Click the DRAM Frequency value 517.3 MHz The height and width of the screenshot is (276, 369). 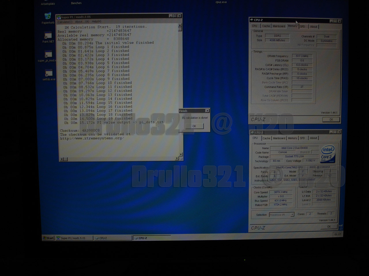coord(302,56)
